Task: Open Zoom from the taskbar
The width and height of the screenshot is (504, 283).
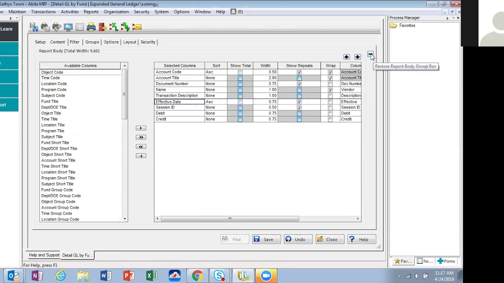Action: point(266,276)
